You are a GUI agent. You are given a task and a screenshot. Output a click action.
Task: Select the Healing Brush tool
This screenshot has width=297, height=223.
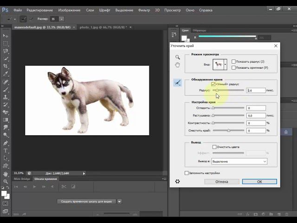click(x=6, y=82)
